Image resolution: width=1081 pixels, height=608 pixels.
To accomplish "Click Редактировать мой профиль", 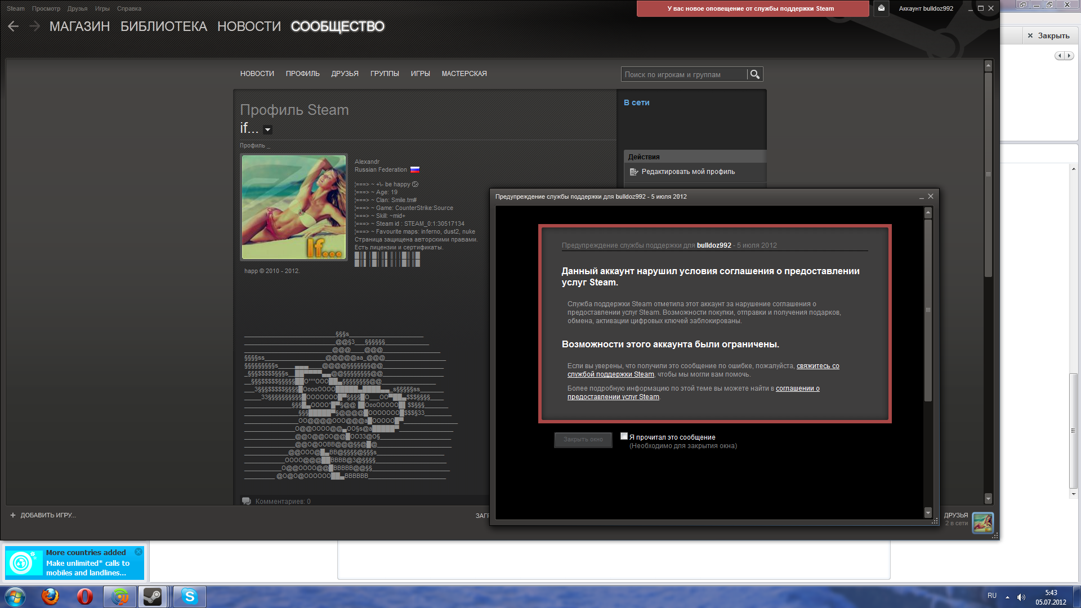I will 688,172.
